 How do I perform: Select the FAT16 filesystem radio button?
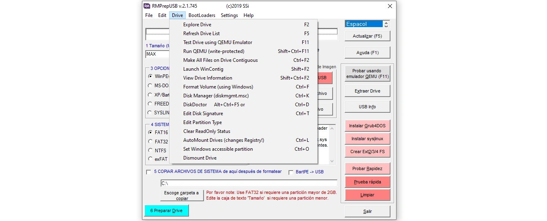pos(151,132)
